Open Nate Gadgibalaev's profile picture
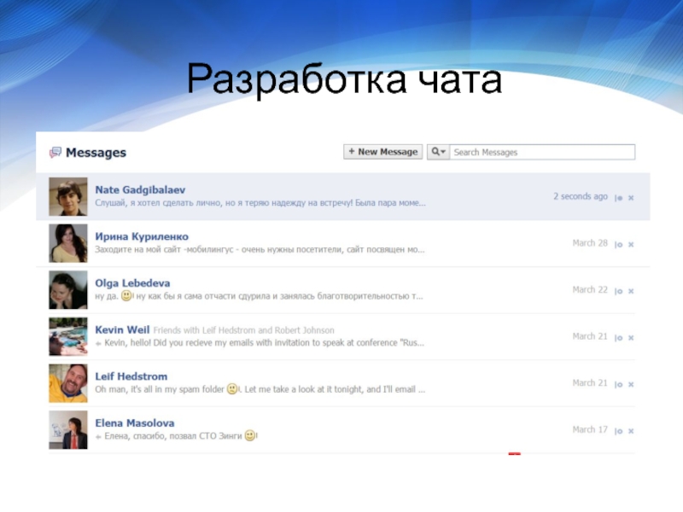Viewport: 683px width, 512px height. click(68, 196)
